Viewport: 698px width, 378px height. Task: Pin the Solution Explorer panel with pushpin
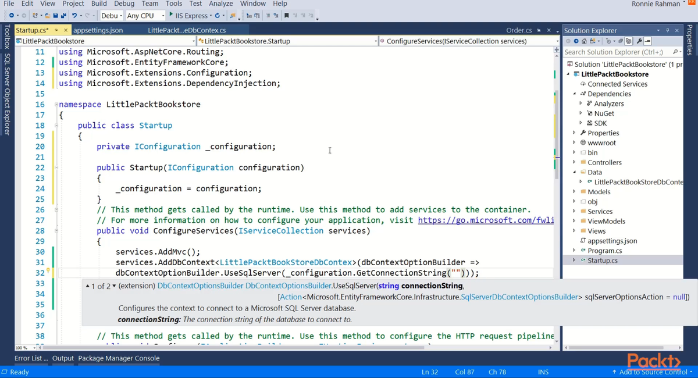[667, 30]
